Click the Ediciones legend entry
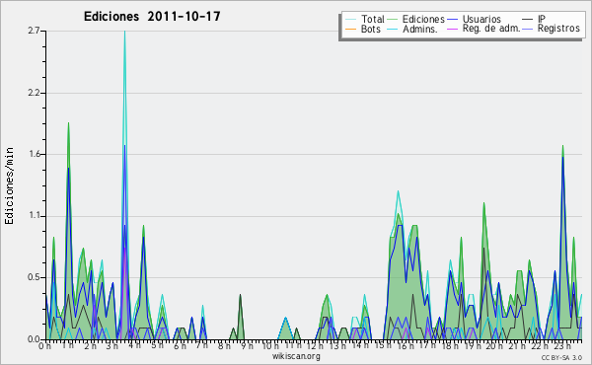The height and width of the screenshot is (365, 592). point(423,19)
